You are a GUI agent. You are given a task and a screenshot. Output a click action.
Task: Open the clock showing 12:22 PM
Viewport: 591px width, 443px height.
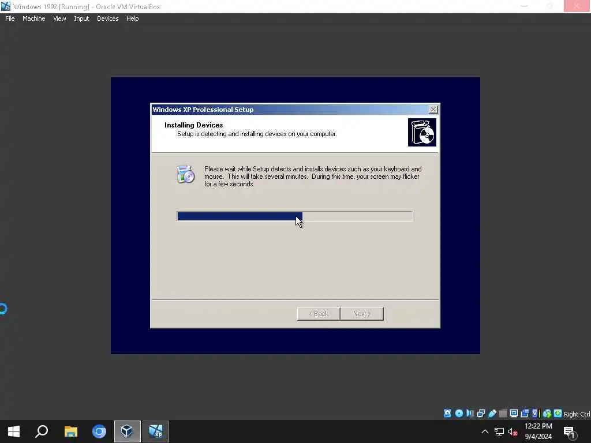point(538,431)
